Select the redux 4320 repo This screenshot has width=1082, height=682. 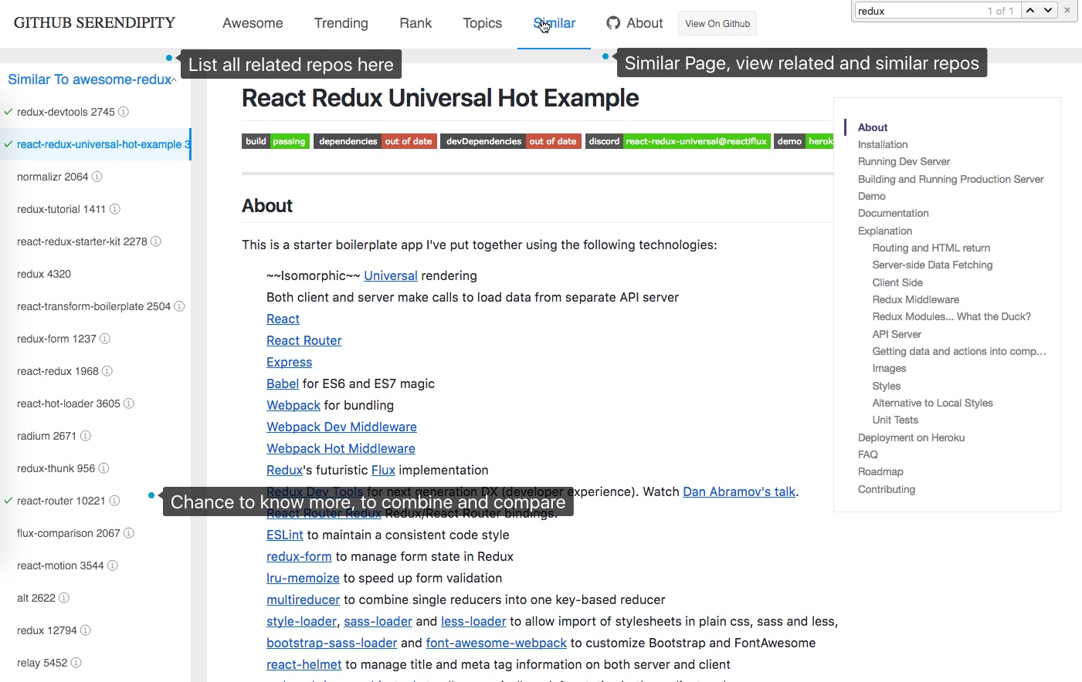44,274
